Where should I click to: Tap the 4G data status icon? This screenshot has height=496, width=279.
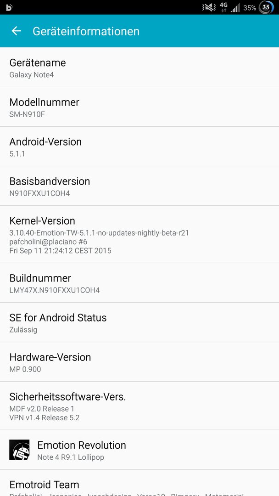224,7
